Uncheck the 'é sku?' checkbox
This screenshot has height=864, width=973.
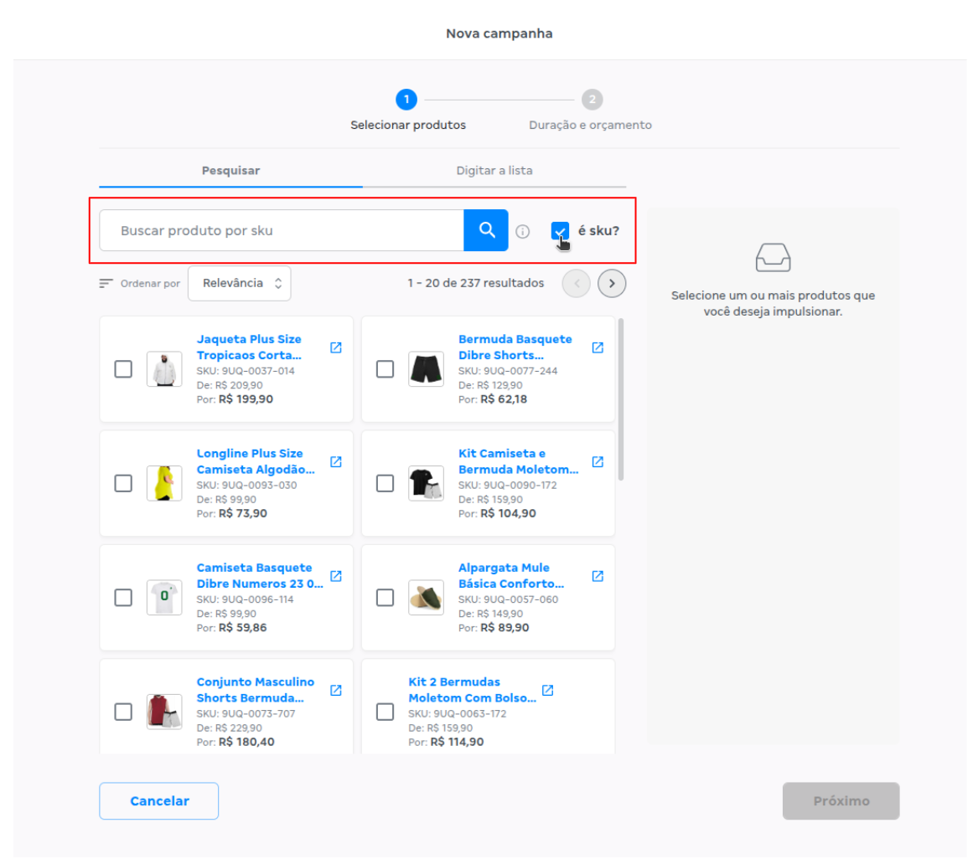click(560, 231)
